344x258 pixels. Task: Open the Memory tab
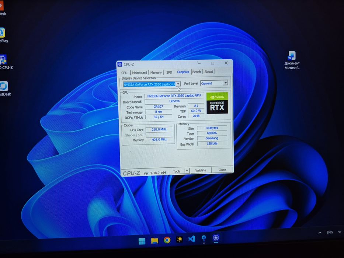point(156,72)
